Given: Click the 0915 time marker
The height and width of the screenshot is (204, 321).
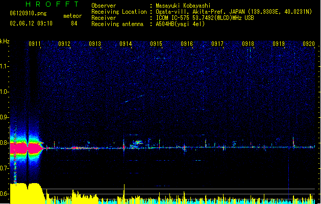Looking at the screenshot, I should [x=156, y=44].
